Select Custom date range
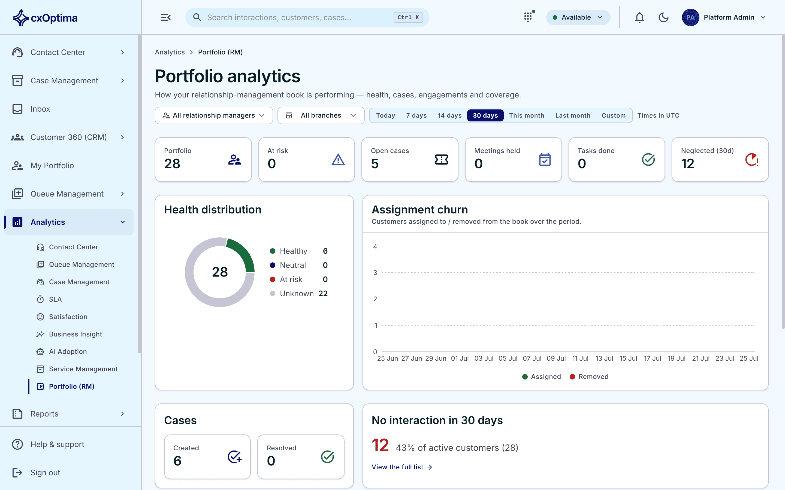The height and width of the screenshot is (490, 785). (613, 115)
